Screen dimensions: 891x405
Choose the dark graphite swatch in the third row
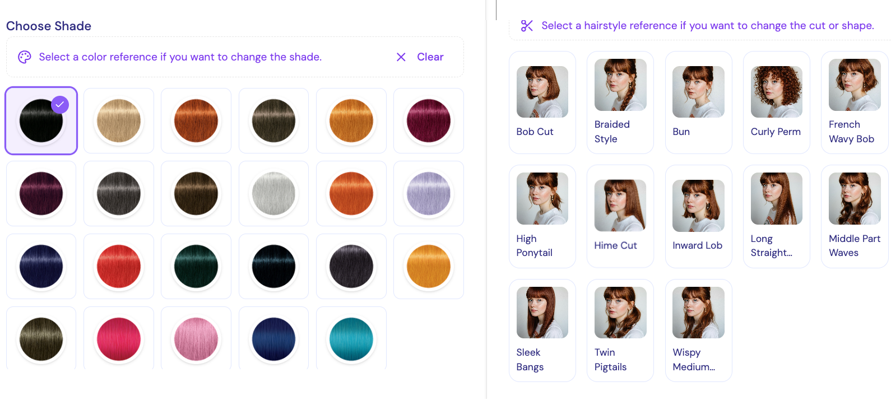pyautogui.click(x=351, y=266)
